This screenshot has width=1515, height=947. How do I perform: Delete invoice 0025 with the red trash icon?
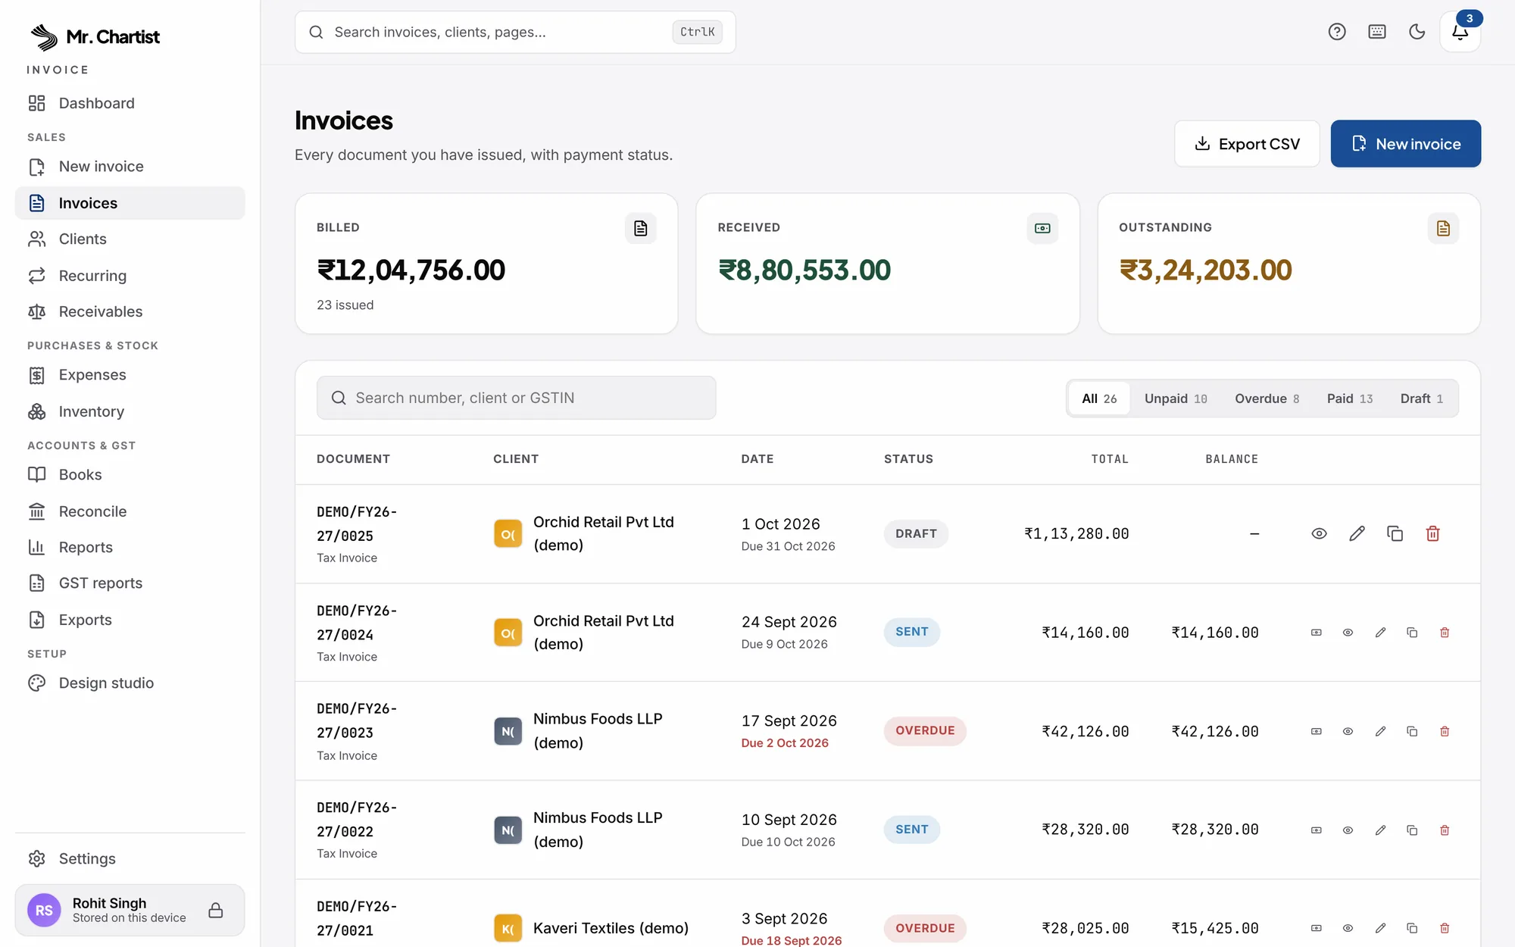coord(1432,533)
